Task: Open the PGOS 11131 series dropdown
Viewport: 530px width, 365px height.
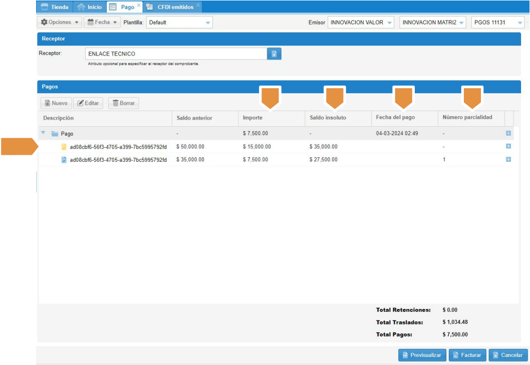Action: [x=521, y=23]
